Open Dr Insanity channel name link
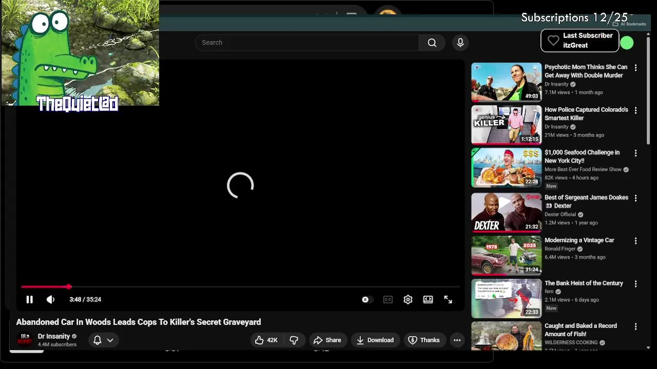 54,336
